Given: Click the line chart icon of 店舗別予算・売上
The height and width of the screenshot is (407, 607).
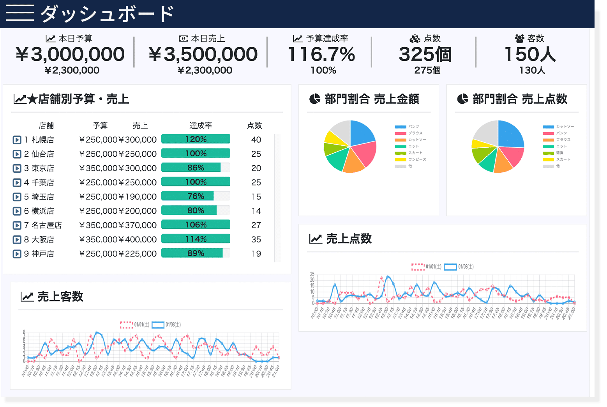Looking at the screenshot, I should pyautogui.click(x=20, y=99).
